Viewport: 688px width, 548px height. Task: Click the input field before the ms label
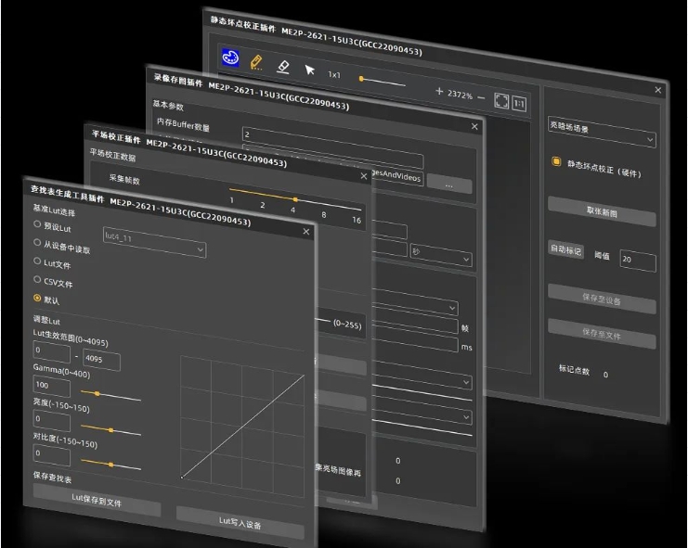point(415,342)
